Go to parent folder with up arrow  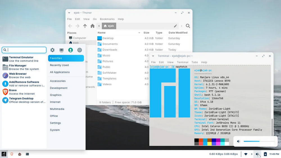pyautogui.click(x=85, y=26)
